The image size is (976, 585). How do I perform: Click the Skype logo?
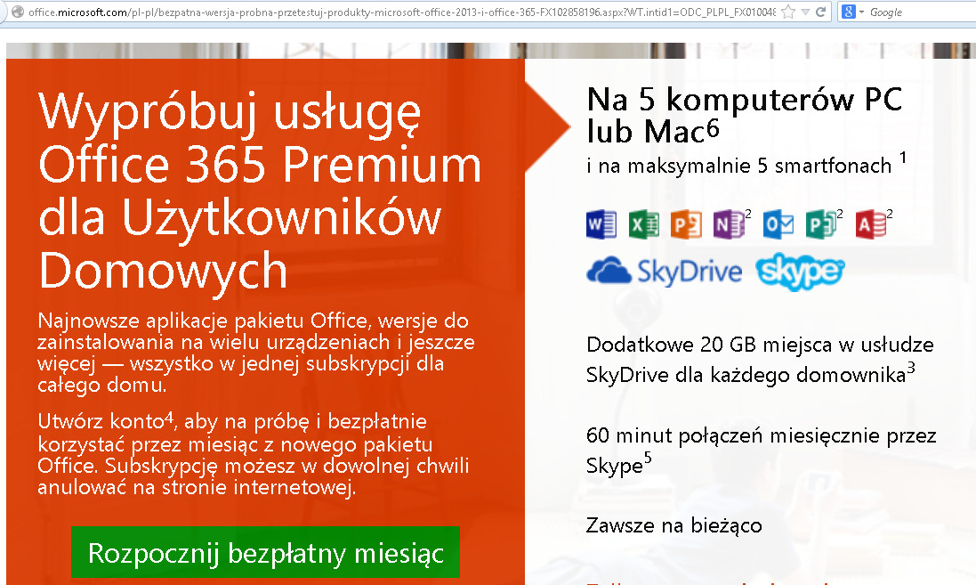(799, 271)
